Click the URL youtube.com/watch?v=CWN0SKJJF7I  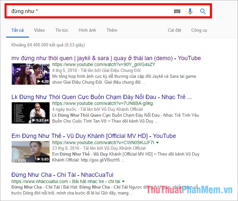pos(103,142)
